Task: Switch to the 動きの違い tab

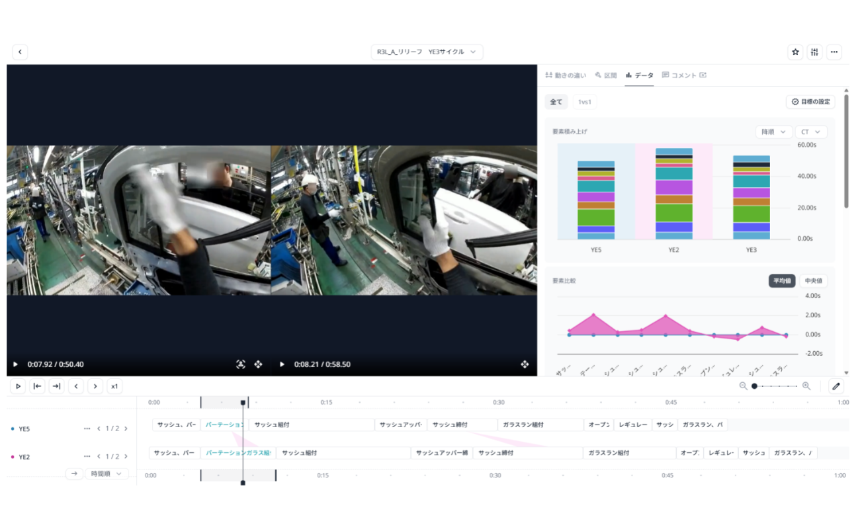Action: click(566, 75)
